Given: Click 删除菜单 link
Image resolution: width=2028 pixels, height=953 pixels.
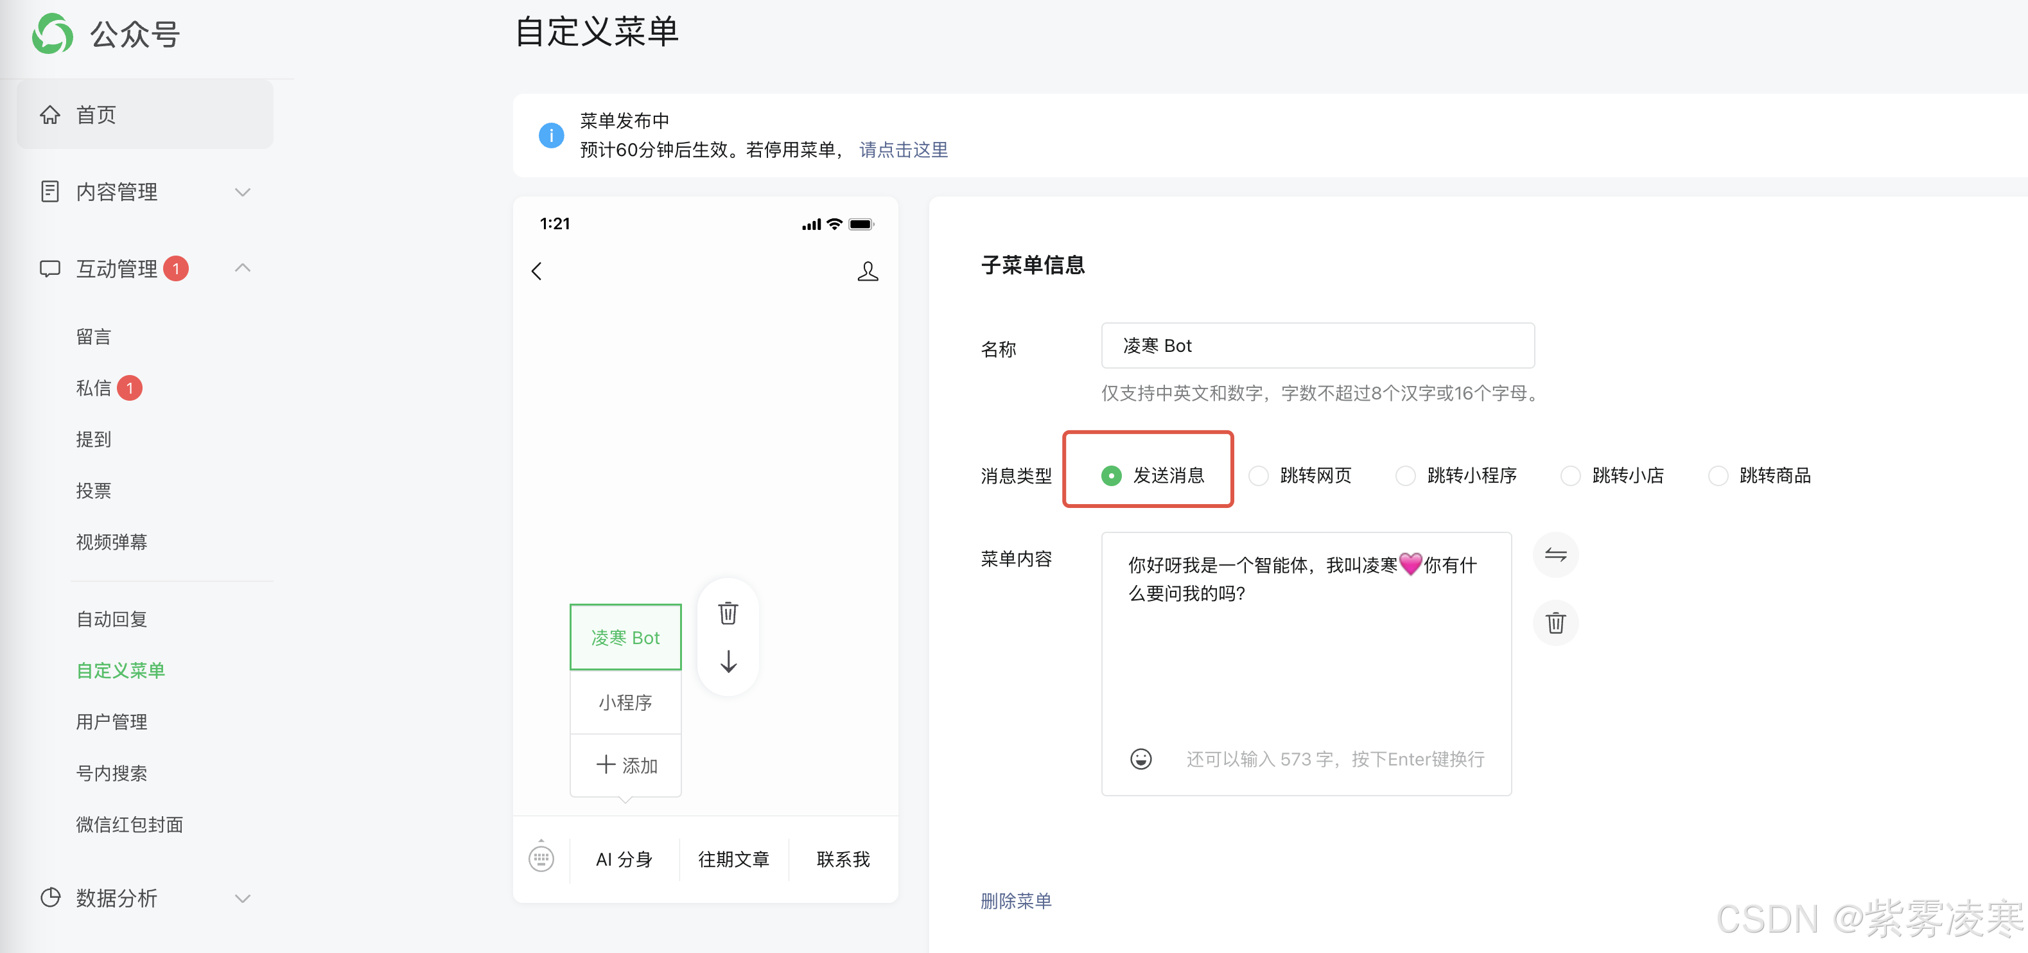Looking at the screenshot, I should tap(1015, 901).
